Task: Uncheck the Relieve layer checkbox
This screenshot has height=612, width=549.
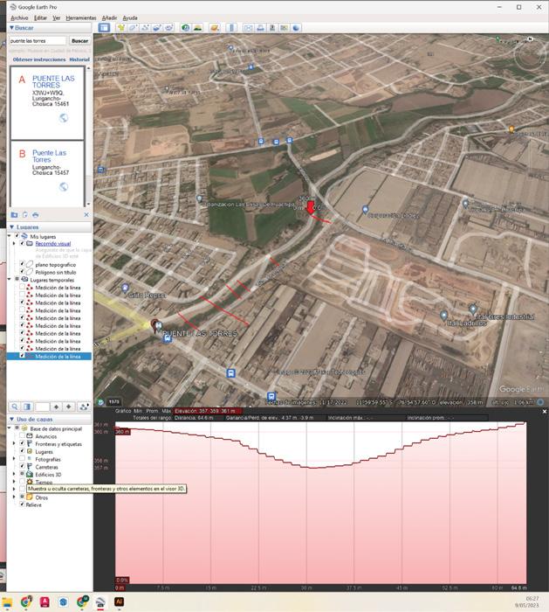Action: point(22,504)
